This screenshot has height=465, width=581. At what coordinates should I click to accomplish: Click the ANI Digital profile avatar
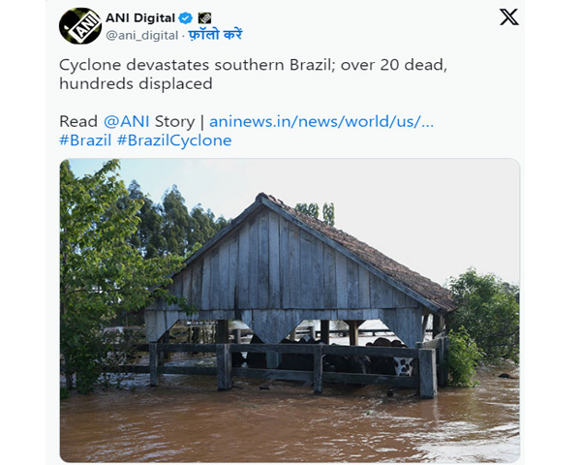tap(79, 25)
